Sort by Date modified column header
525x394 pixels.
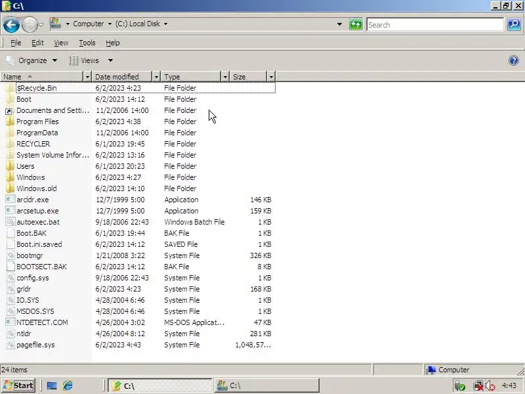[x=122, y=77]
